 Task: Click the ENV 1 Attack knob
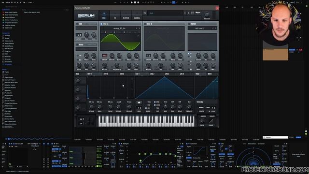point(91,107)
